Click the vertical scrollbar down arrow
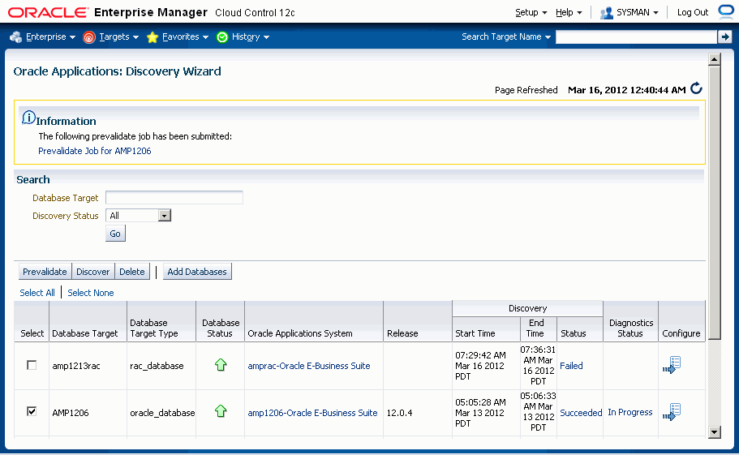739x455 pixels. click(715, 432)
